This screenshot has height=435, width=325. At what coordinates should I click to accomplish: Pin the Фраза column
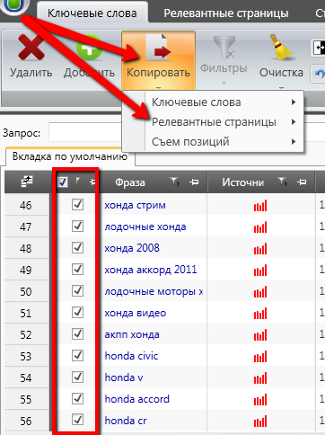tap(194, 182)
